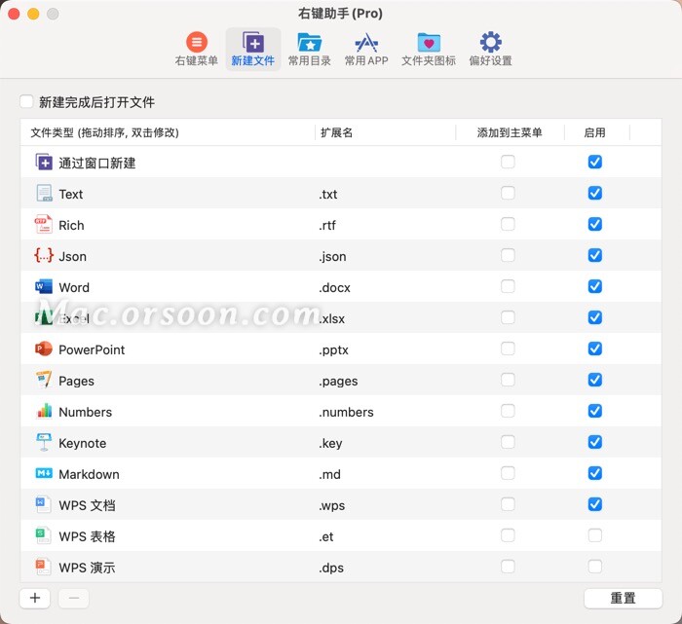
Task: Uncheck the enable box for .xlsx
Action: [x=595, y=317]
